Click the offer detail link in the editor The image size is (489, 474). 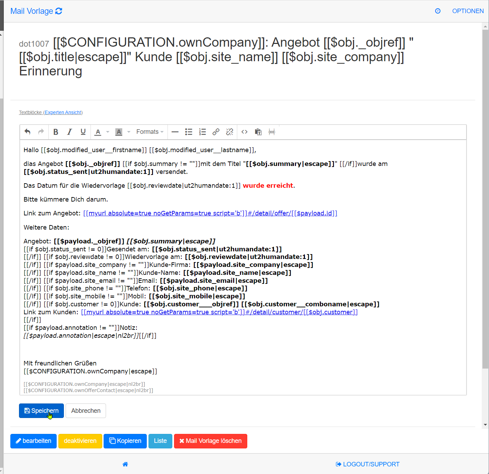click(210, 213)
